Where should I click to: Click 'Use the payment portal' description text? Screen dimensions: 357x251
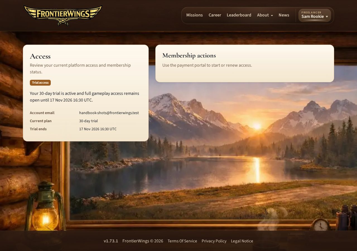pyautogui.click(x=207, y=65)
